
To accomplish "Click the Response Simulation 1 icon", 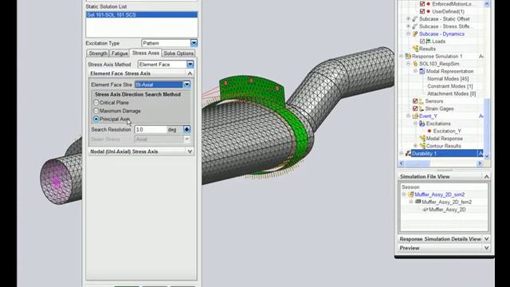I will 408,57.
